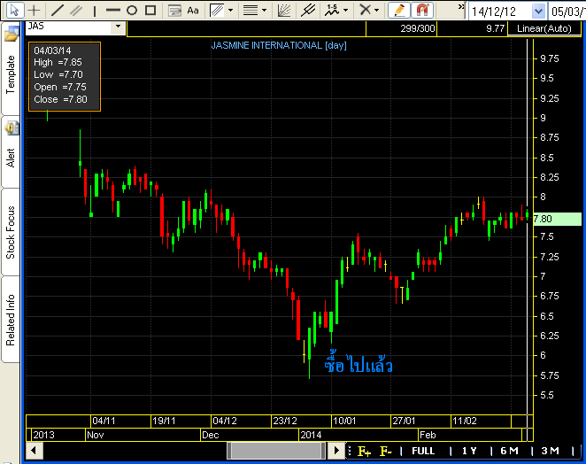Click the Feb month axis label
The height and width of the screenshot is (464, 586).
coord(428,435)
